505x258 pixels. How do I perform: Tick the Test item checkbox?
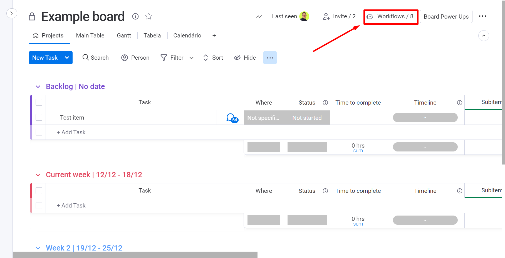39,117
